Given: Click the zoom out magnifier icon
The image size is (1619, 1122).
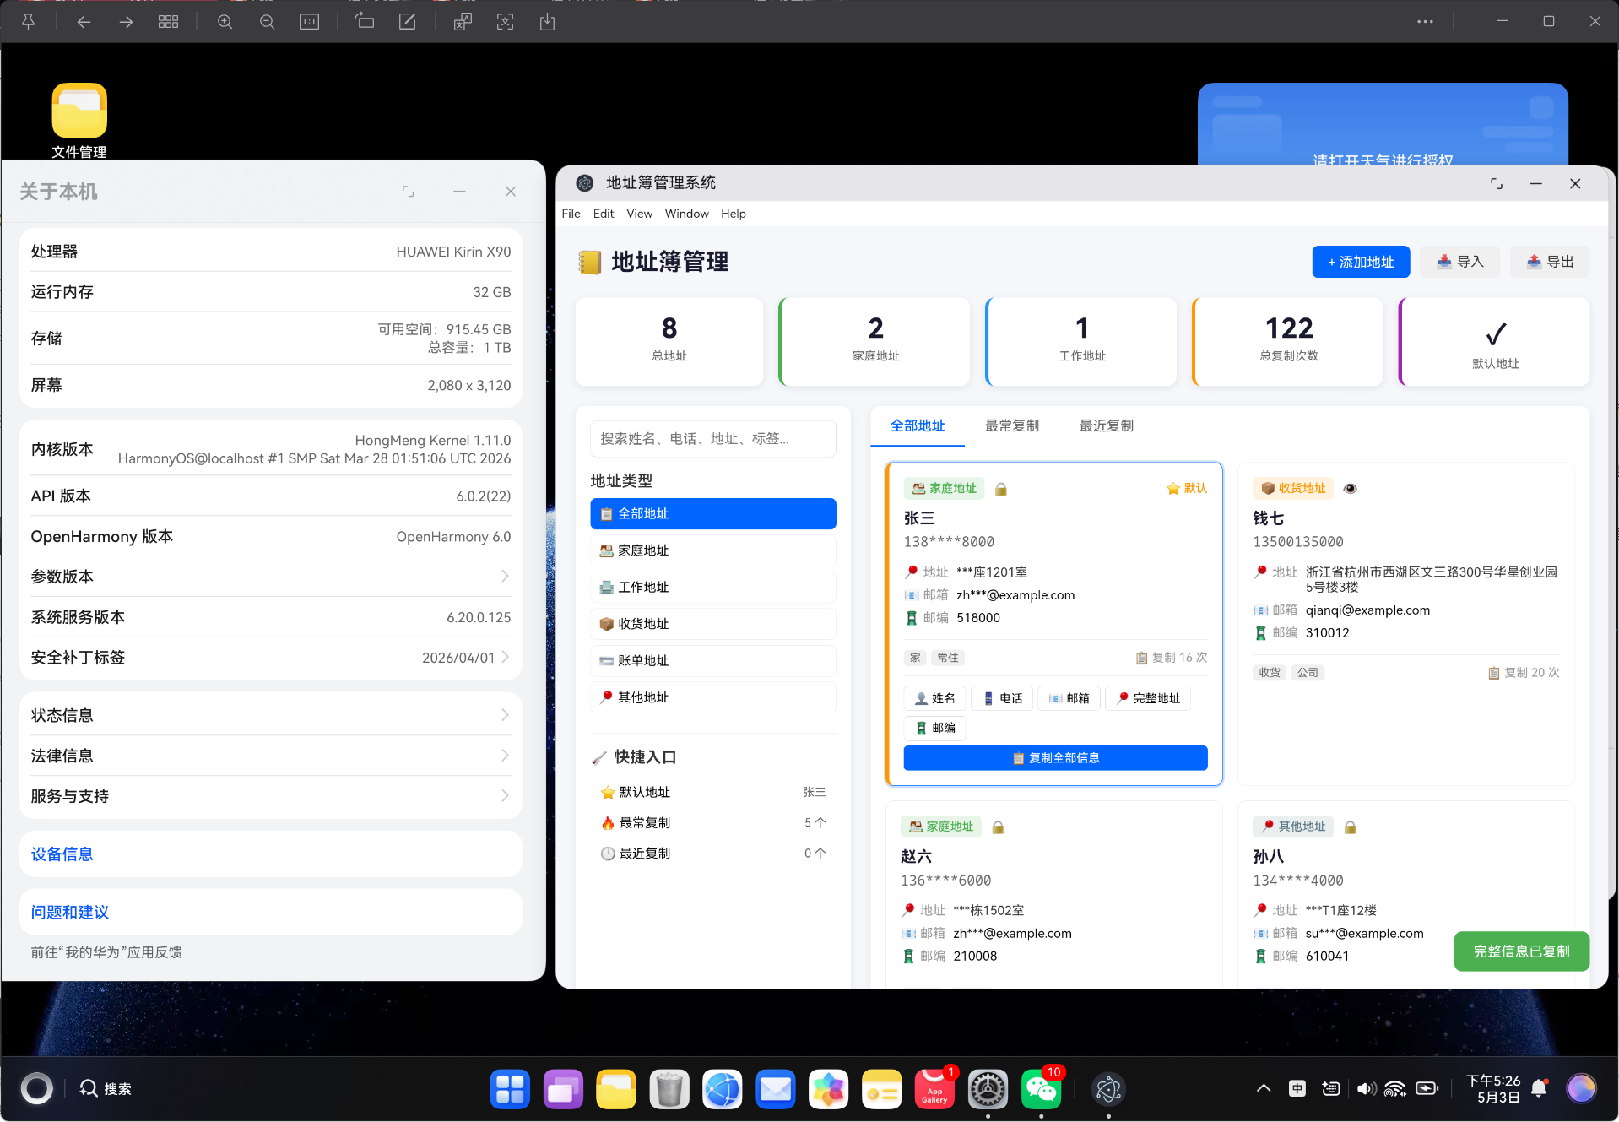Looking at the screenshot, I should pyautogui.click(x=267, y=22).
